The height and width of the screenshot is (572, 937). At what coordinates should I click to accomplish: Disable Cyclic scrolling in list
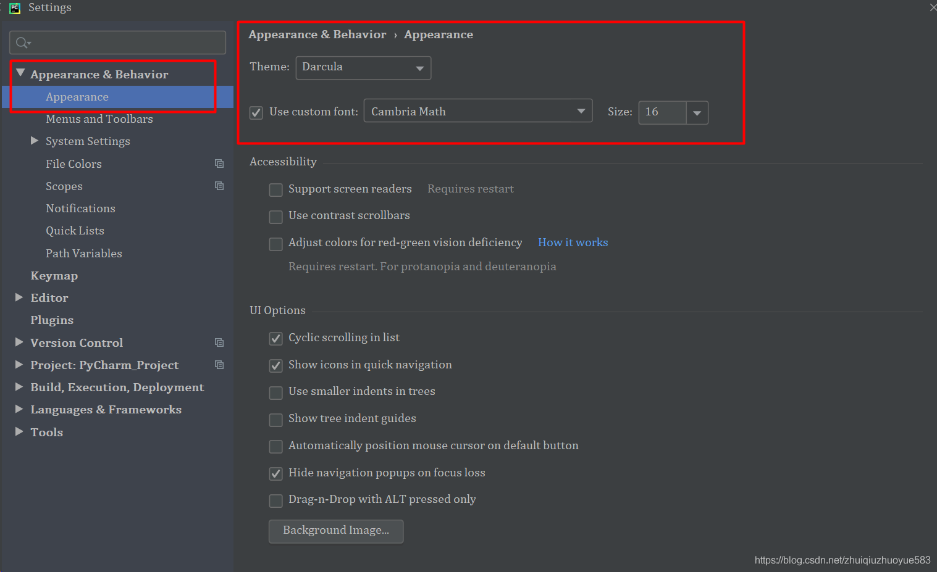pyautogui.click(x=275, y=338)
